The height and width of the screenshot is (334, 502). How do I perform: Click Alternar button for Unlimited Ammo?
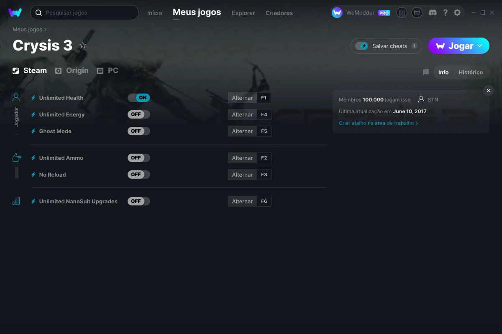click(x=242, y=158)
